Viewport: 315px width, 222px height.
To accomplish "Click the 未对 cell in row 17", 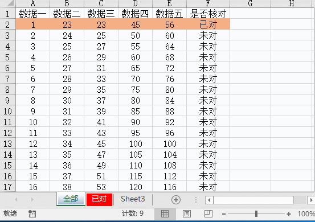I will click(208, 187).
